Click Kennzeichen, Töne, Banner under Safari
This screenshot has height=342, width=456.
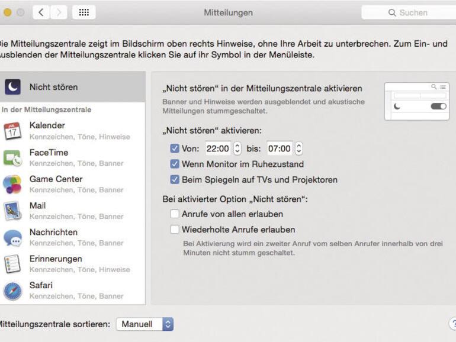click(x=76, y=296)
